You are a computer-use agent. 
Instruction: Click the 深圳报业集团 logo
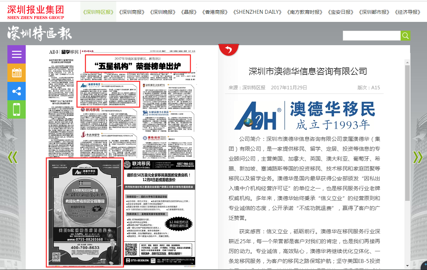[36, 12]
